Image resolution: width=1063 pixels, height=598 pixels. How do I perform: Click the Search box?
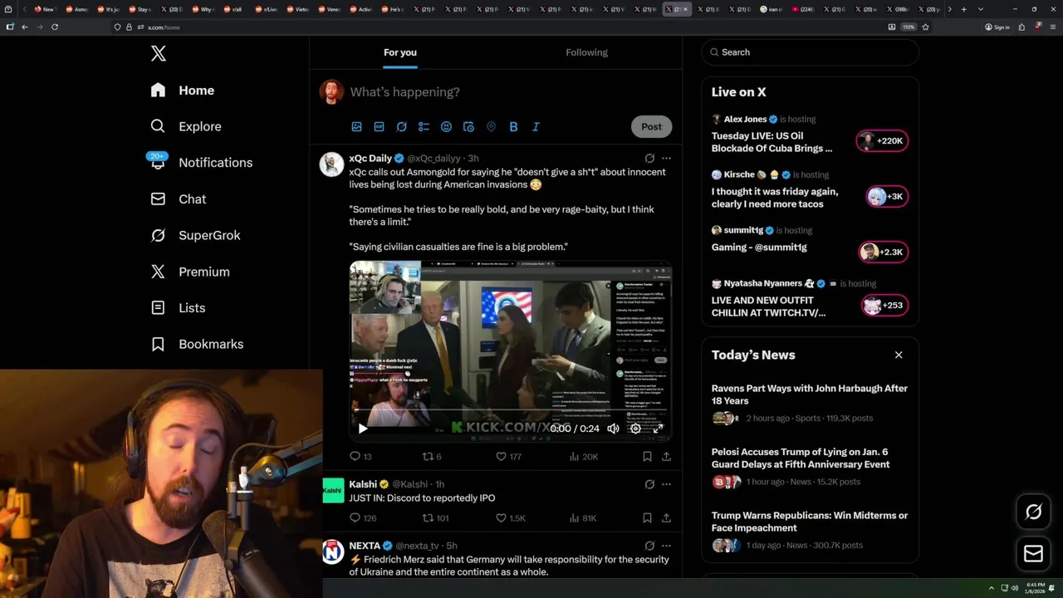coord(810,52)
